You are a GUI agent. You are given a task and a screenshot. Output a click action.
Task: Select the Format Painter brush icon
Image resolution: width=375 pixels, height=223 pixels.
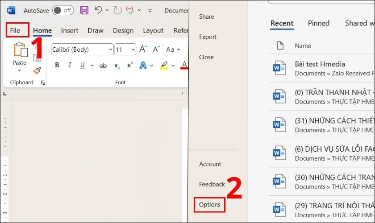37,70
